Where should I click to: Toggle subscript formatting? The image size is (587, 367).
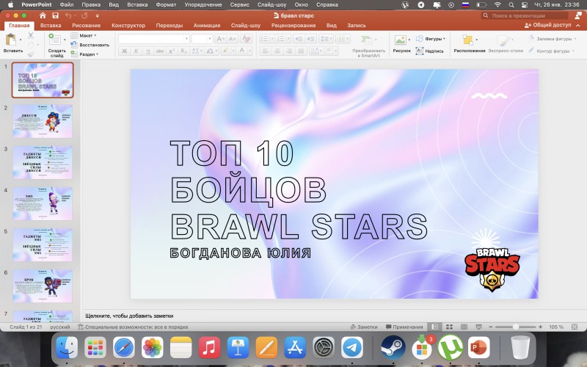pos(183,51)
